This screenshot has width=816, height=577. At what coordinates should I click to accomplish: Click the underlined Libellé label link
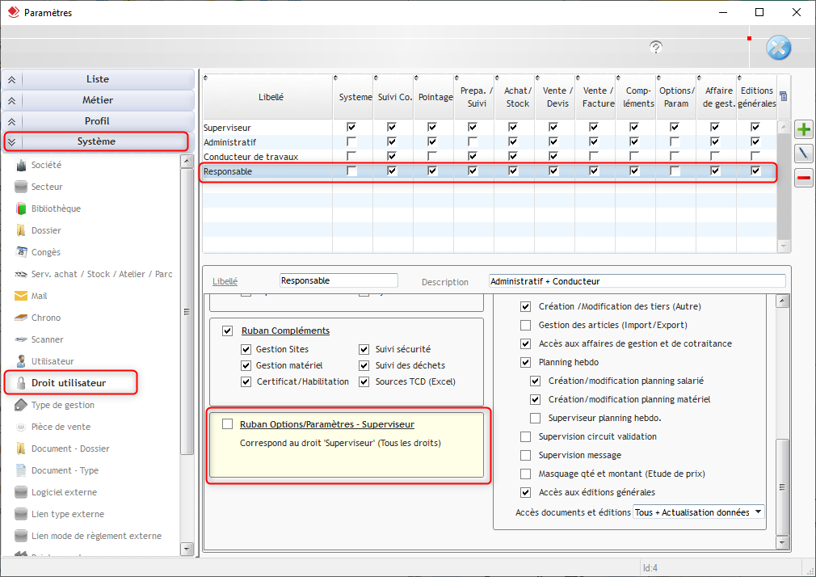pos(225,282)
